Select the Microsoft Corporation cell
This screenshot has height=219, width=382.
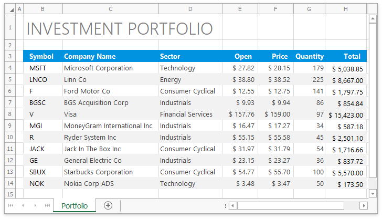click(x=111, y=68)
